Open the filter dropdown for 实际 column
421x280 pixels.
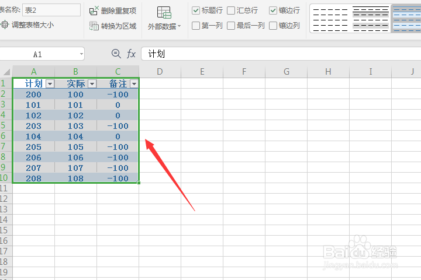[92, 84]
